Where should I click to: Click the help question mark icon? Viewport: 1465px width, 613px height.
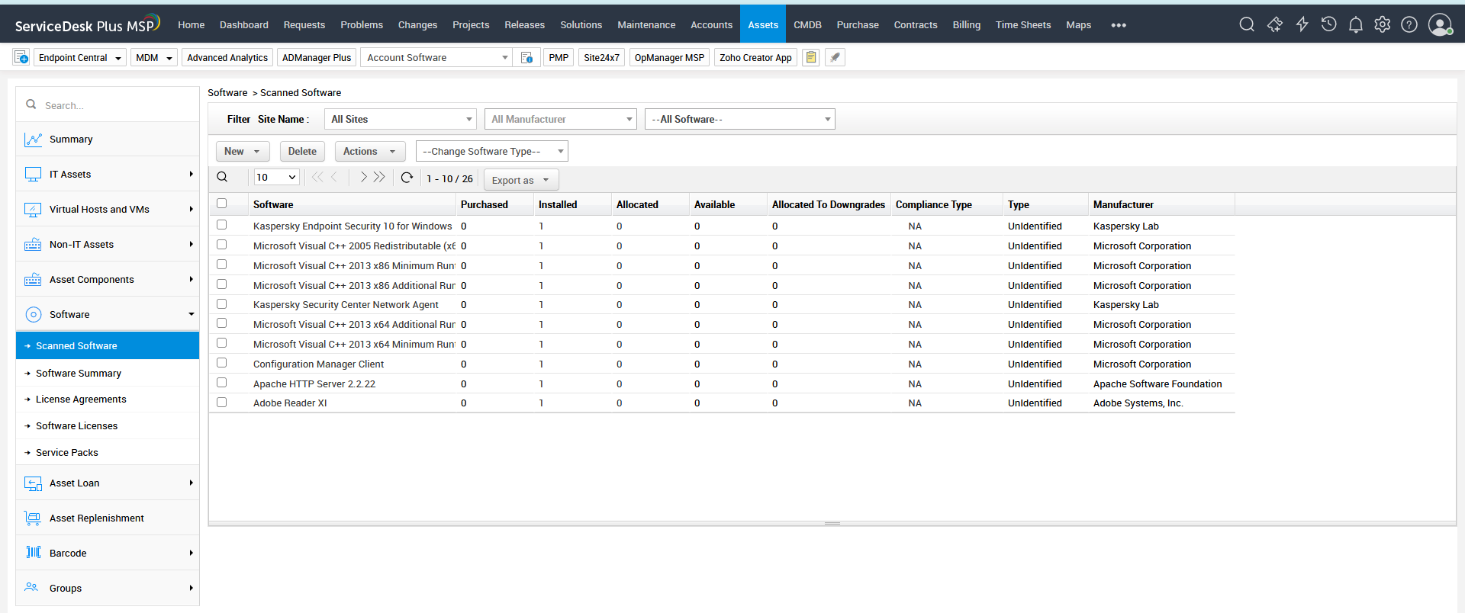[1409, 24]
